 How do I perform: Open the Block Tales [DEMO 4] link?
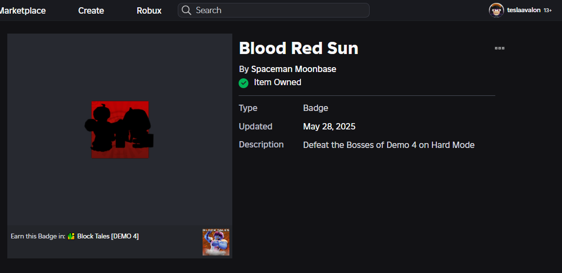coord(108,237)
